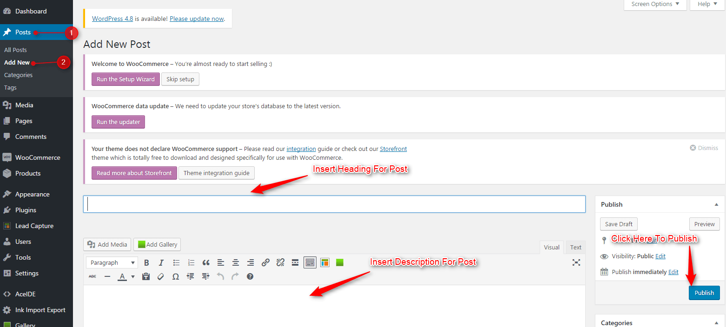
Task: Click the Publish button
Action: 704,293
